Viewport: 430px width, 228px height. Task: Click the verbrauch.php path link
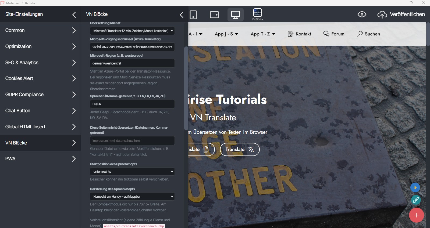coord(134,226)
